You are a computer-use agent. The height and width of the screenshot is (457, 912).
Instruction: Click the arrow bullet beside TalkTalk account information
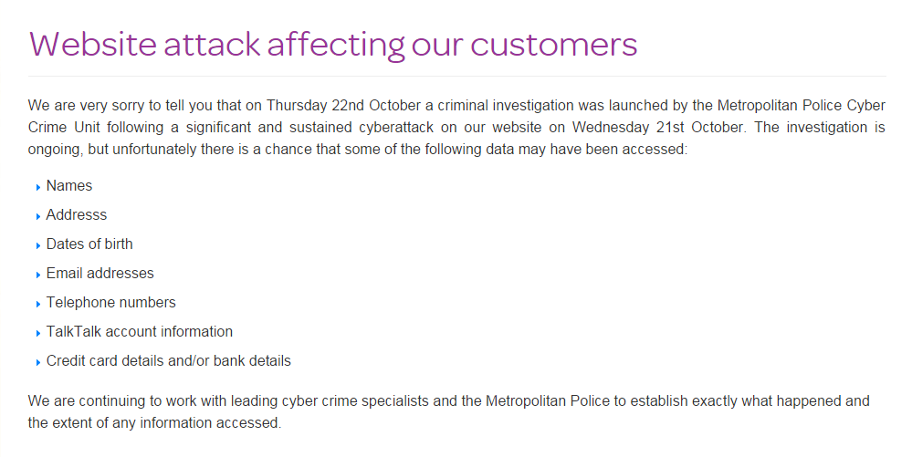coord(38,333)
